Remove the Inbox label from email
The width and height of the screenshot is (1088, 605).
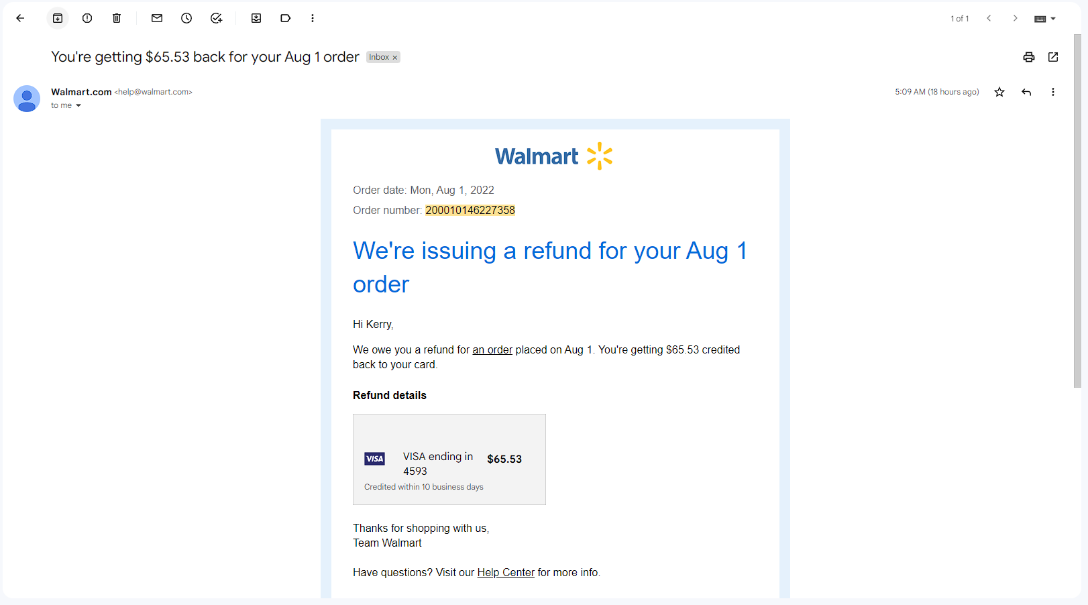point(395,58)
